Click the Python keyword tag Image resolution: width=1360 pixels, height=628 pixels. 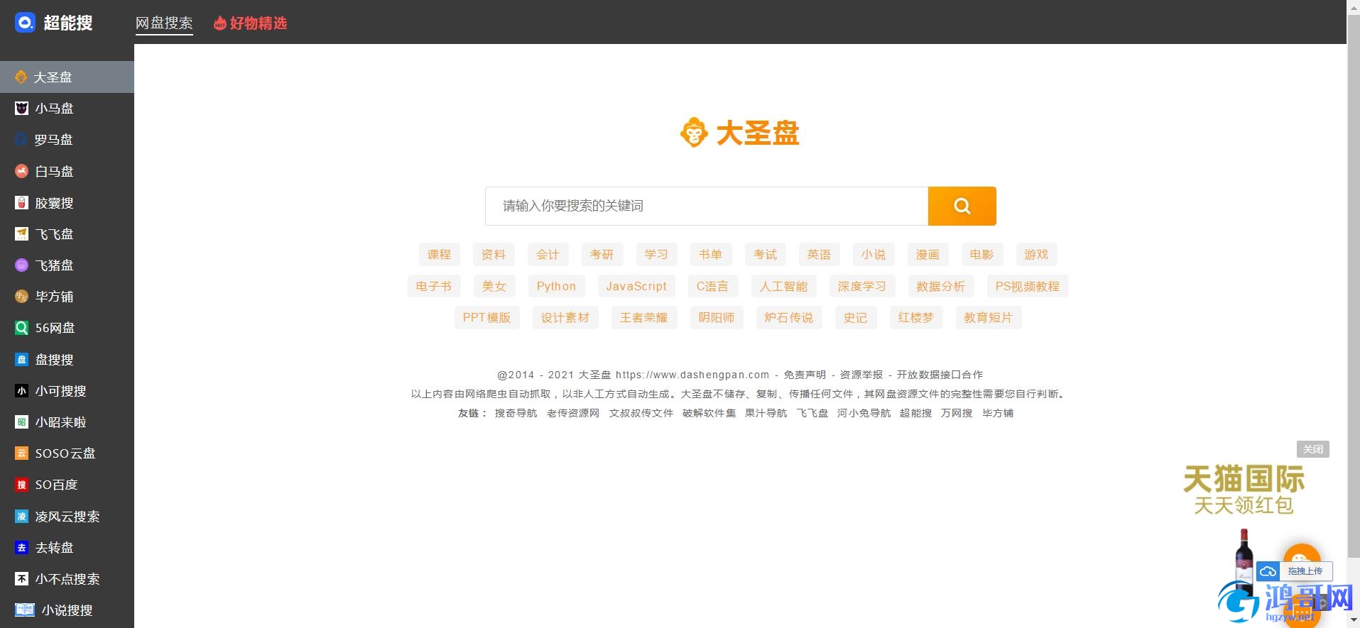(x=556, y=286)
